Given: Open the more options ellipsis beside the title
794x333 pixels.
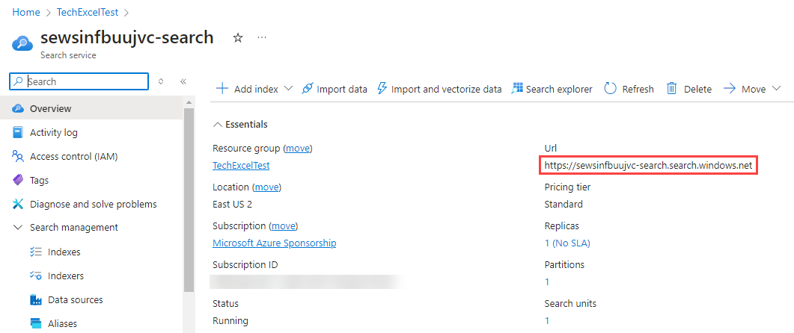Looking at the screenshot, I should tap(262, 38).
